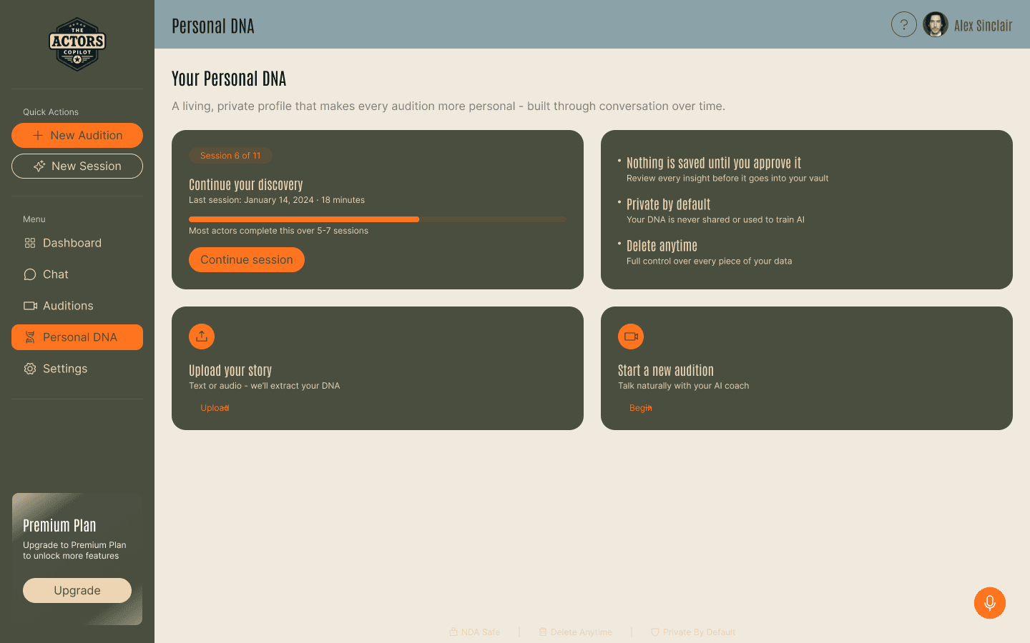Click the Private by default bullet
Image resolution: width=1030 pixels, height=643 pixels.
click(669, 204)
